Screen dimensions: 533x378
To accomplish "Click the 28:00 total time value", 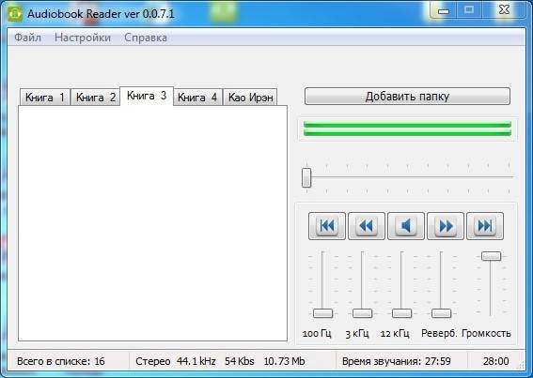I will 496,361.
